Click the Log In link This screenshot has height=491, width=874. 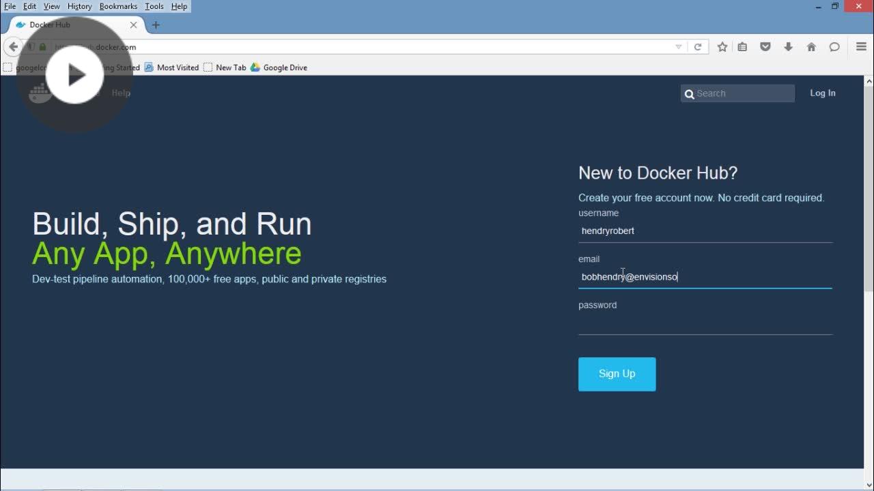pos(823,93)
